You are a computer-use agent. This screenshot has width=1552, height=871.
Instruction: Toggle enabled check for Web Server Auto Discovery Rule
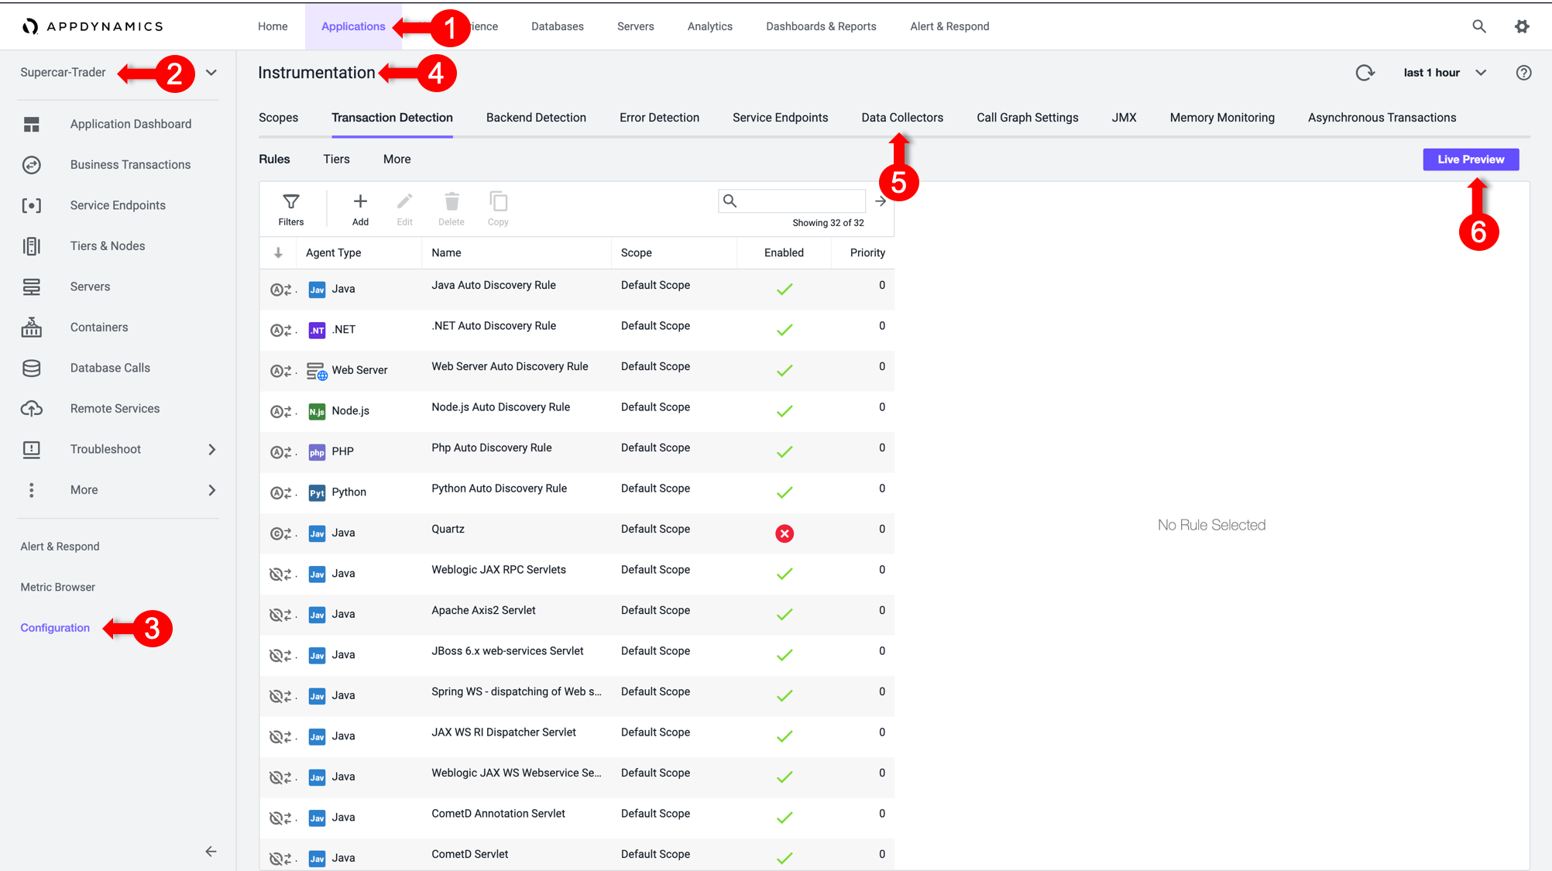point(785,370)
